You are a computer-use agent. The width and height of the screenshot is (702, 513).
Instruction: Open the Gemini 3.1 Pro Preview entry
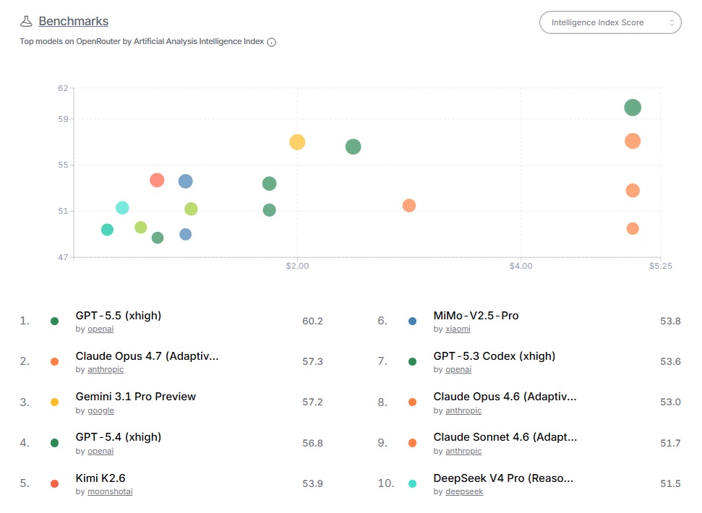136,397
